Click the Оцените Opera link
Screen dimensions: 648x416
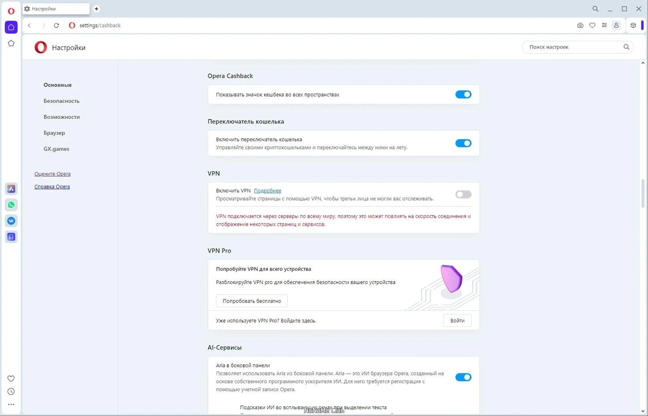(x=52, y=174)
